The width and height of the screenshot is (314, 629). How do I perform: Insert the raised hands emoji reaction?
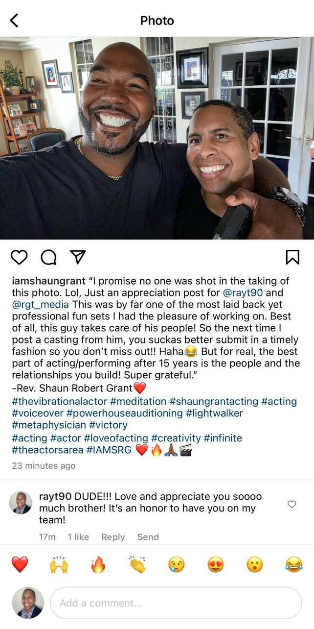59,565
